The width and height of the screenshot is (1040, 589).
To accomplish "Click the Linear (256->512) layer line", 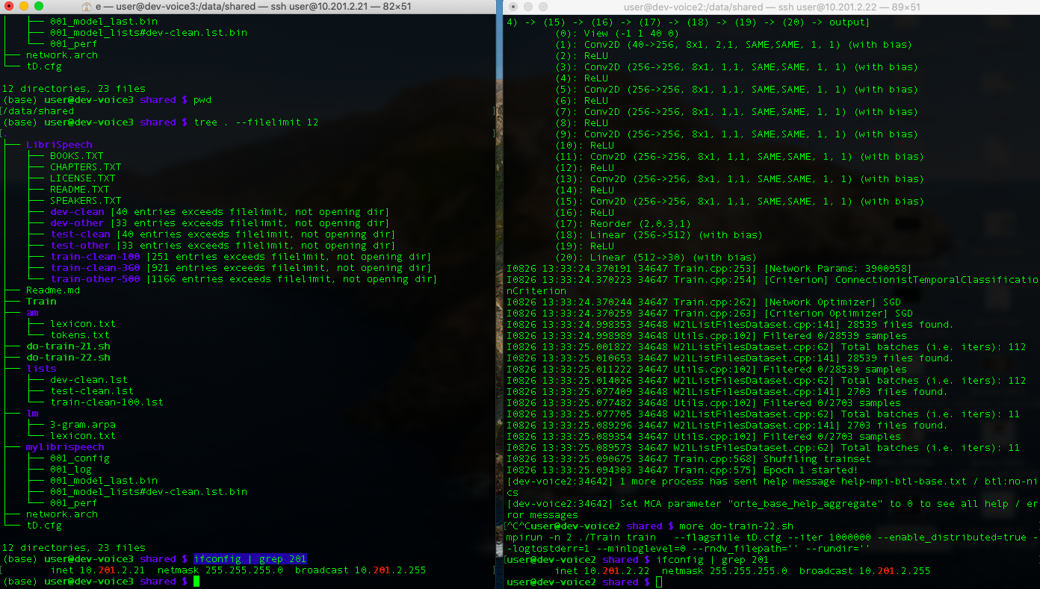I will [659, 235].
